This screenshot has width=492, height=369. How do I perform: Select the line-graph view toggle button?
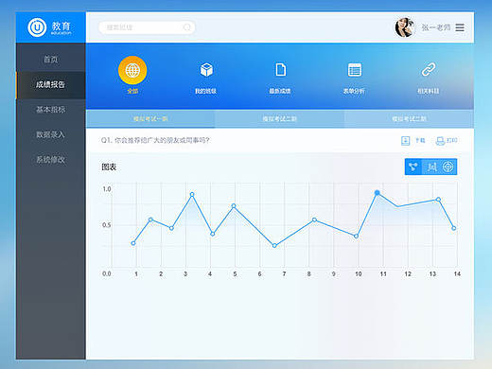click(x=413, y=167)
